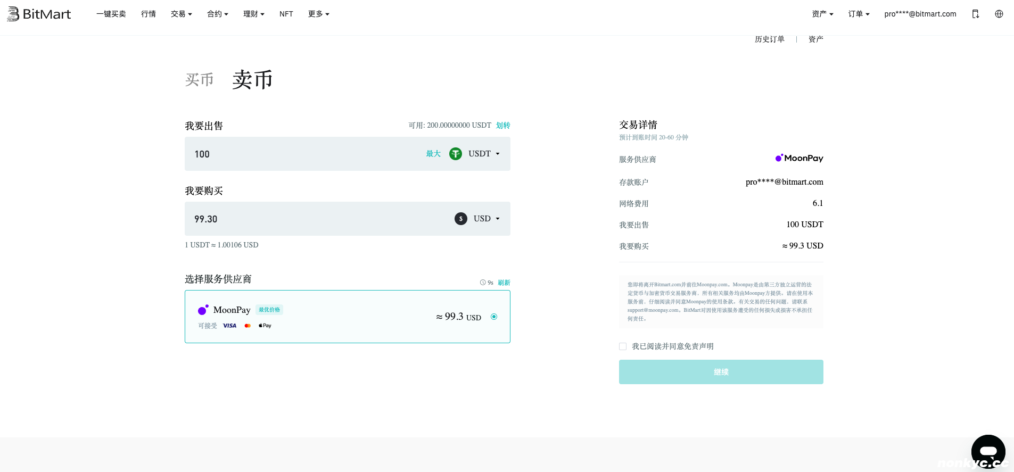Click the countdown timer clock icon

coord(483,283)
